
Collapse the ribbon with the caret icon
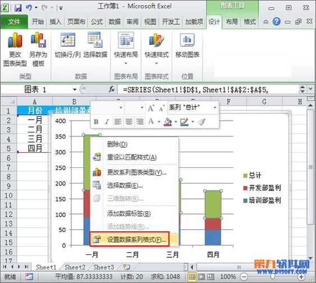(266, 21)
